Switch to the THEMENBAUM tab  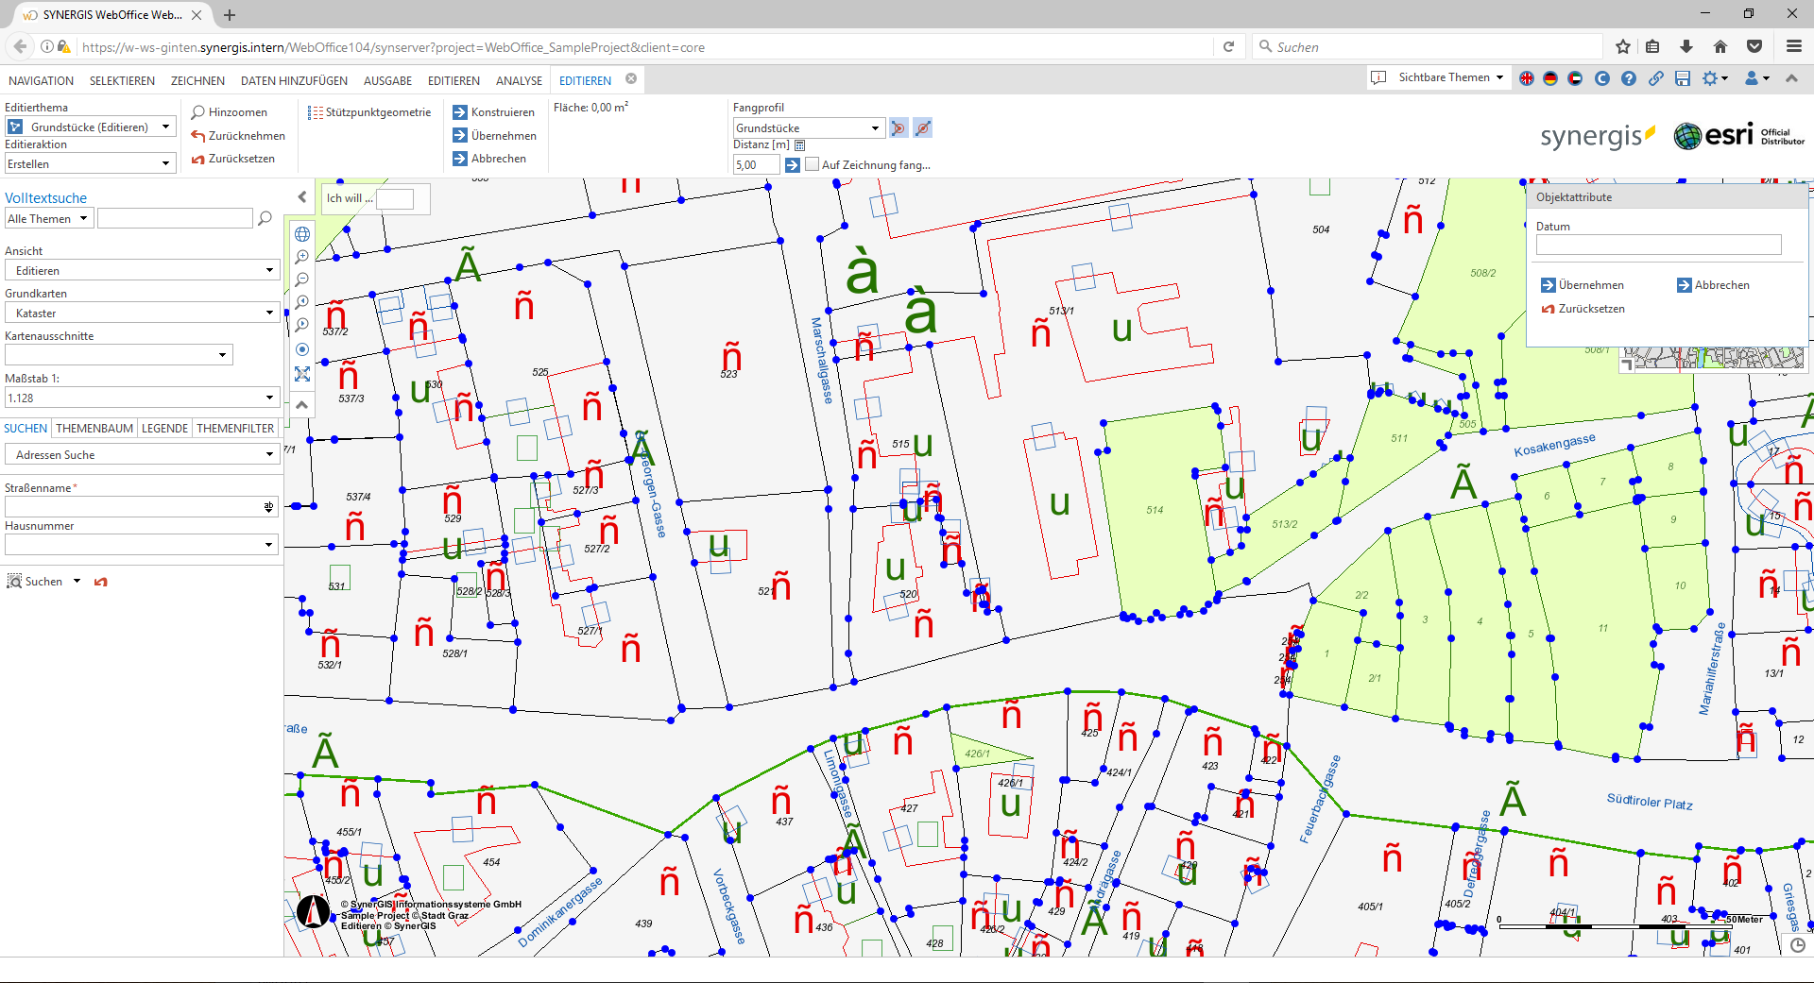tap(94, 429)
